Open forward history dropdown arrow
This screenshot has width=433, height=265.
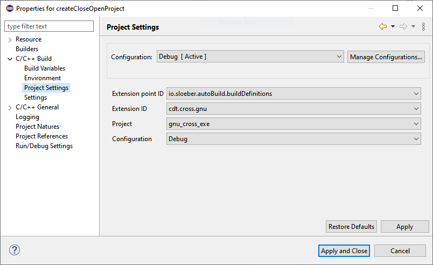[413, 26]
